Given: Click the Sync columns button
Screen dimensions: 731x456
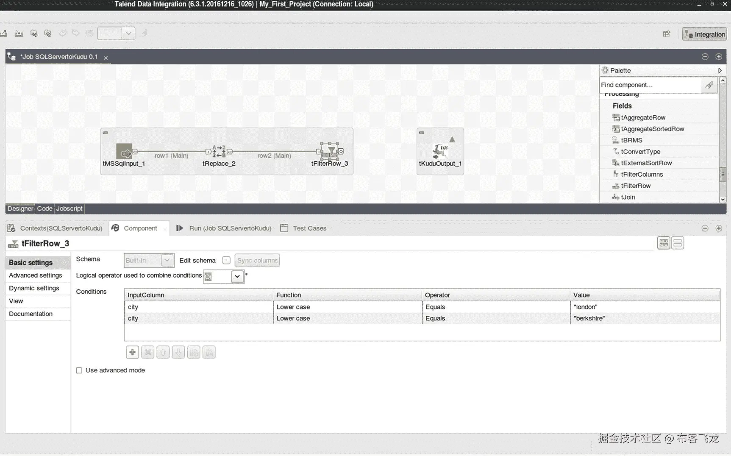Looking at the screenshot, I should click(x=257, y=260).
